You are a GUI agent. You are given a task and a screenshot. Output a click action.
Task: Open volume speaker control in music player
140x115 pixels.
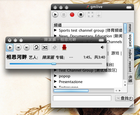click(102, 47)
